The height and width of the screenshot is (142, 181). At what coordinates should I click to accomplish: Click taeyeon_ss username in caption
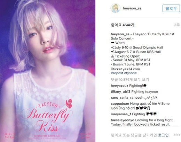click(120, 34)
